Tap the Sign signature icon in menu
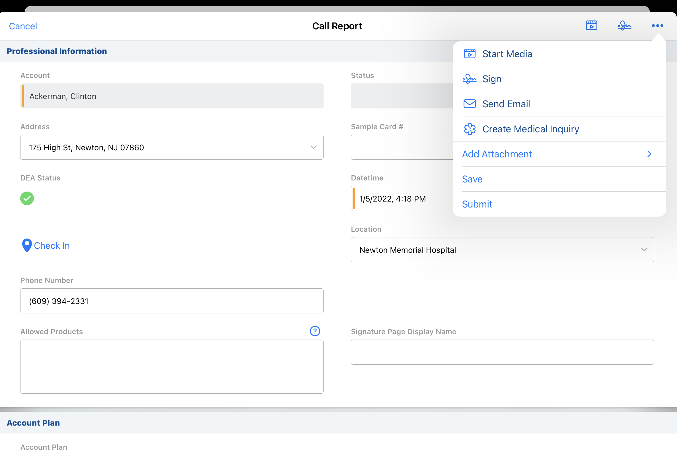The width and height of the screenshot is (677, 454). tap(470, 79)
